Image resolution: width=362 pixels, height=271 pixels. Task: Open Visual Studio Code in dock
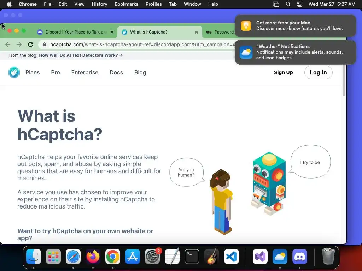click(x=231, y=257)
